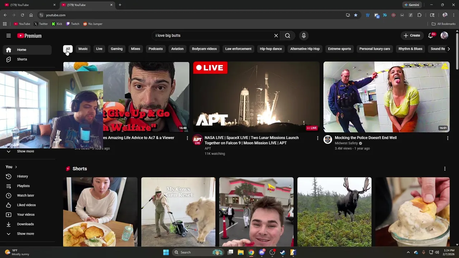Viewport: 459px width, 258px height.
Task: Open the Kick bookmark
Action: coord(57,24)
